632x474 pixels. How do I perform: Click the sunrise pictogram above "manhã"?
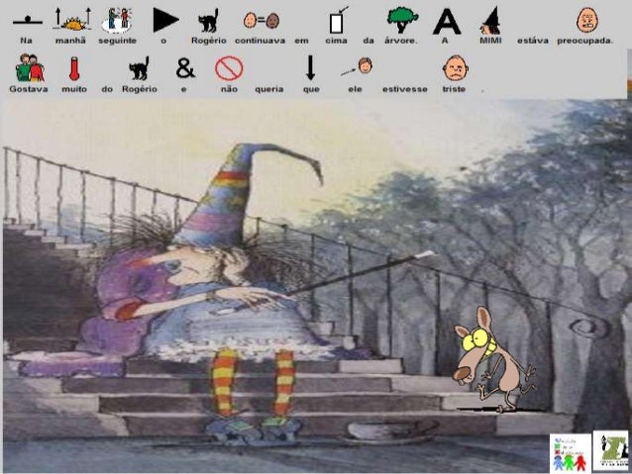[x=73, y=20]
